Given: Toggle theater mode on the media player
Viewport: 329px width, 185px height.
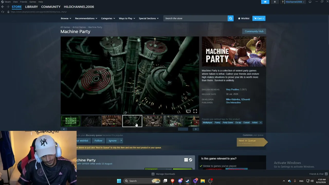Looking at the screenshot, I should pyautogui.click(x=188, y=111).
